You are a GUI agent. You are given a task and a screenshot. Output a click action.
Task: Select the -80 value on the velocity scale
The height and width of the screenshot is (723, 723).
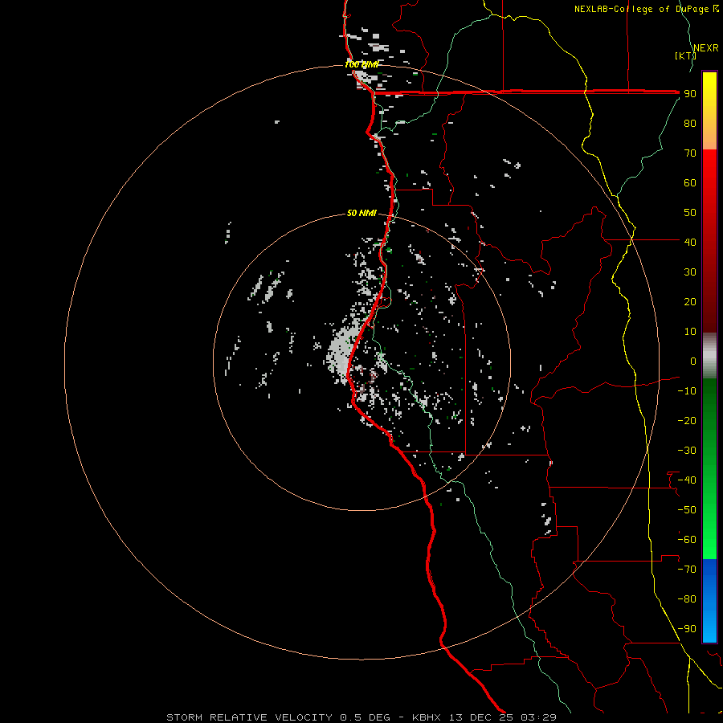click(x=687, y=599)
